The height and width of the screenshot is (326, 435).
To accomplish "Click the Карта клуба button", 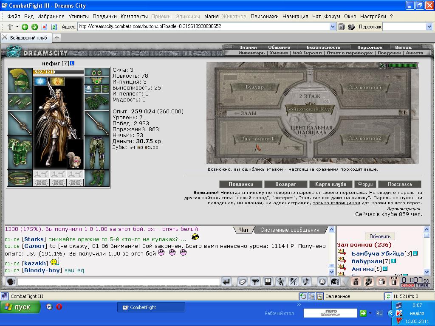I will click(330, 184).
